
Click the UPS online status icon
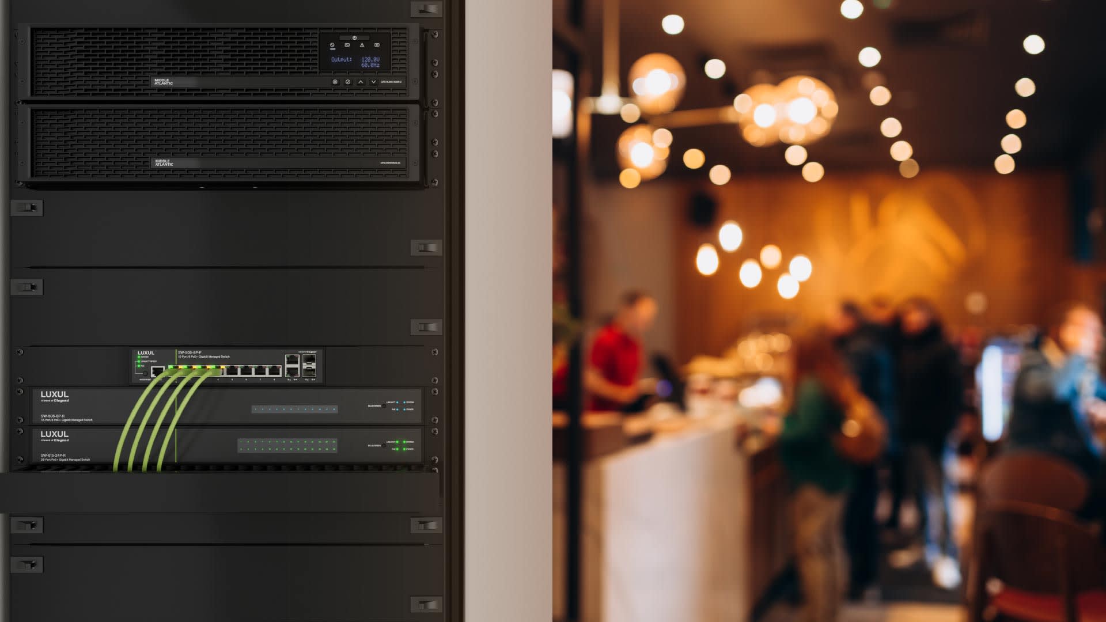click(332, 45)
